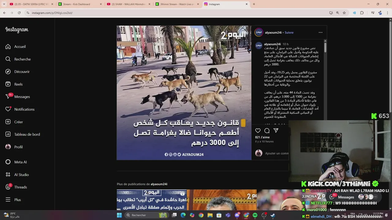
Task: Open the Plus hamburger menu
Action: coord(13,200)
